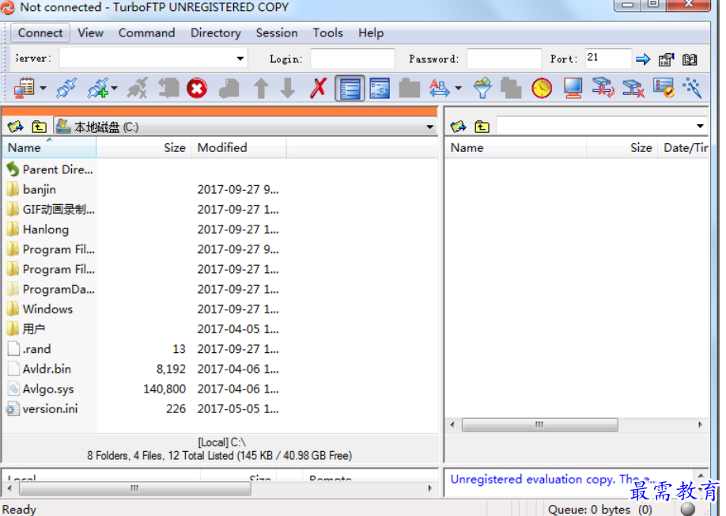Screen dimensions: 726x516
Task: Open the Session menu
Action: coord(277,33)
